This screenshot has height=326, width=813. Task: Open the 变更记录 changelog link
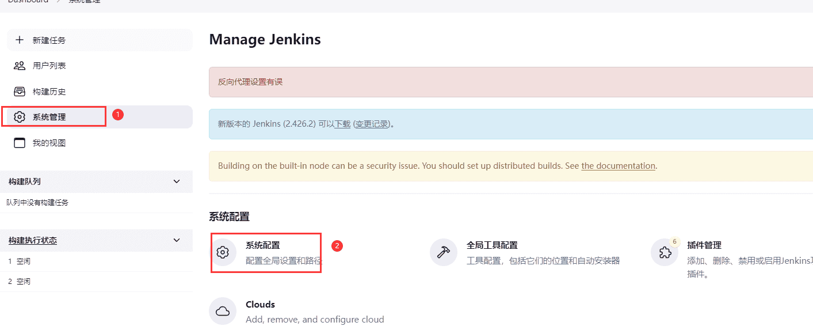click(372, 124)
